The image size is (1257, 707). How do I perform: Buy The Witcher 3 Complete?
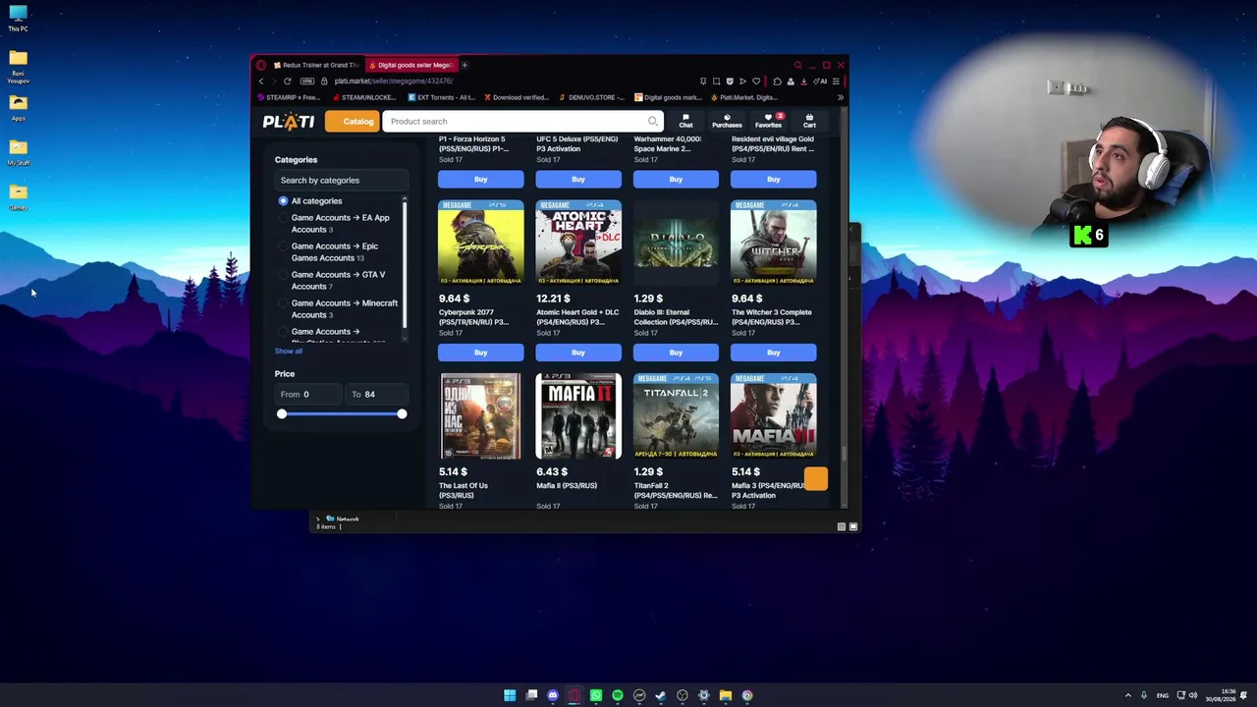coord(774,353)
